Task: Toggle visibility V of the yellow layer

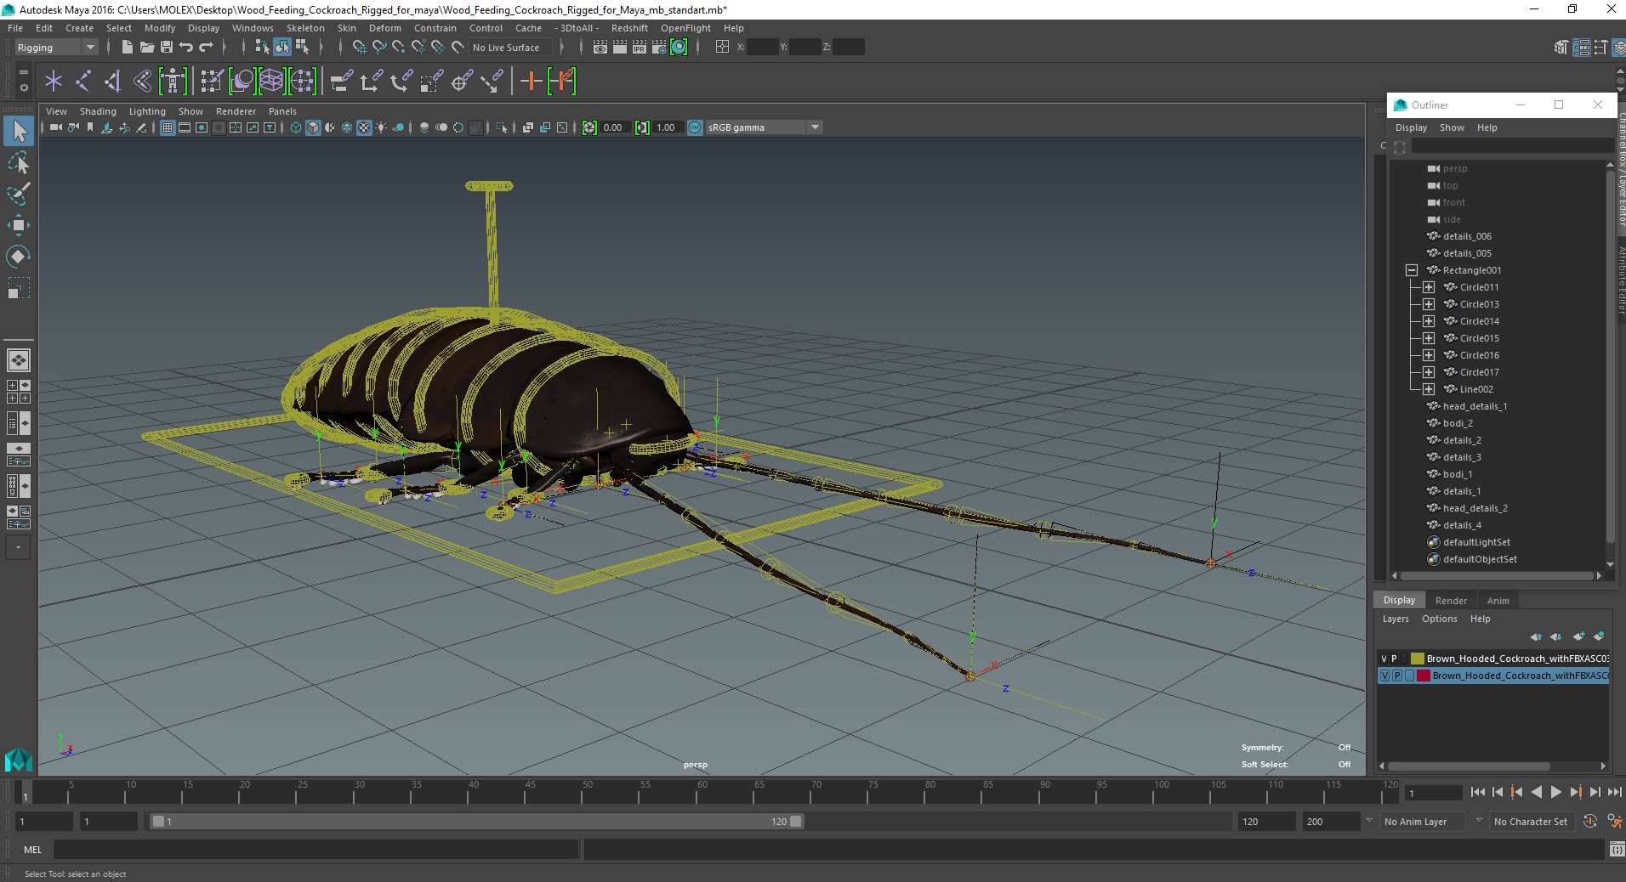Action: click(x=1384, y=659)
